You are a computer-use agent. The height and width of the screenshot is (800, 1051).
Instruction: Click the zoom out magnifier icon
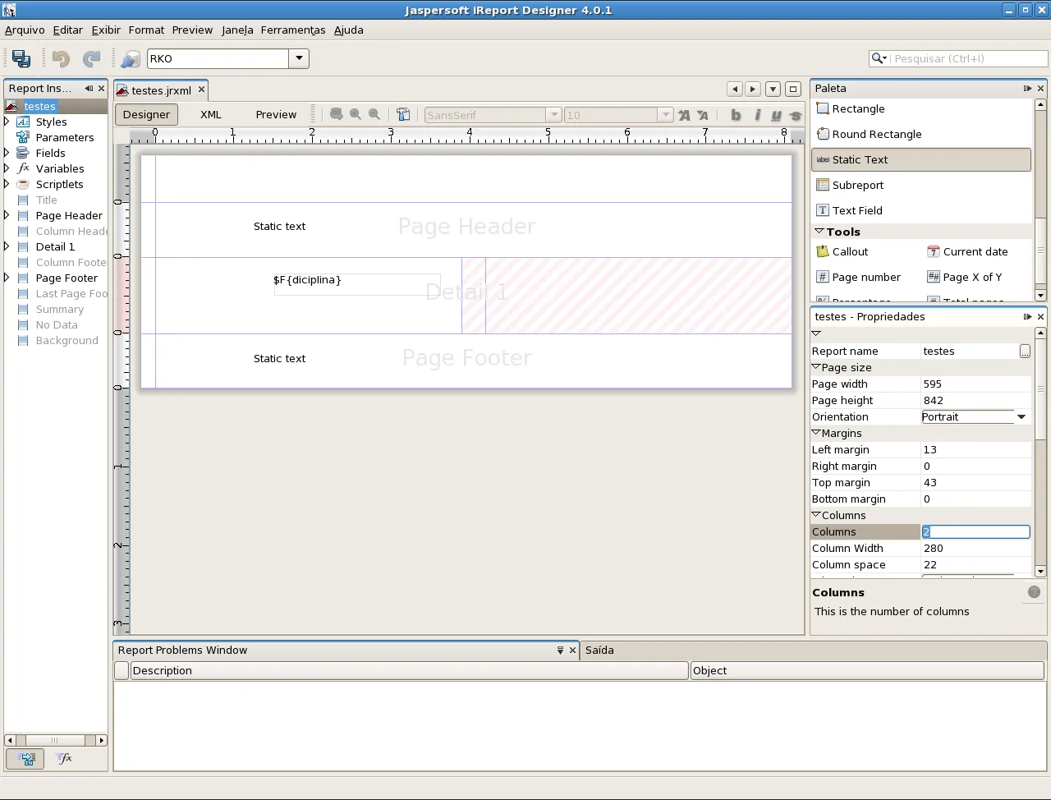(x=374, y=115)
